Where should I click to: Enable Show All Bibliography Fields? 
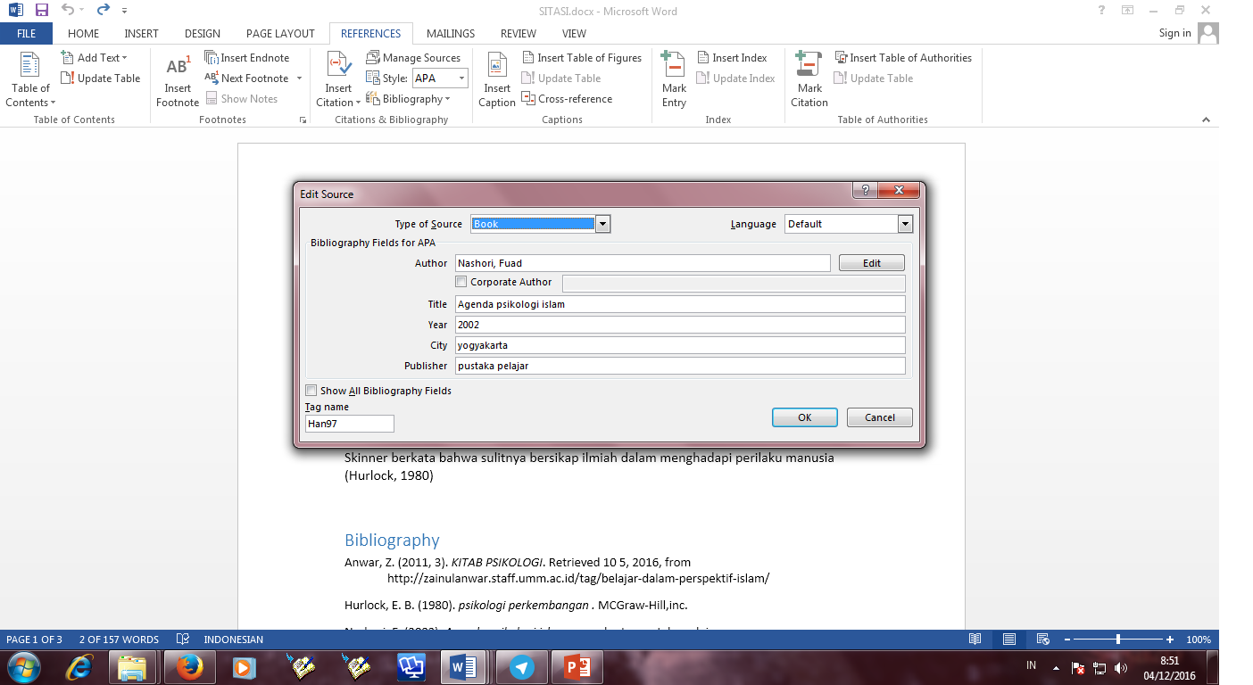coord(311,391)
